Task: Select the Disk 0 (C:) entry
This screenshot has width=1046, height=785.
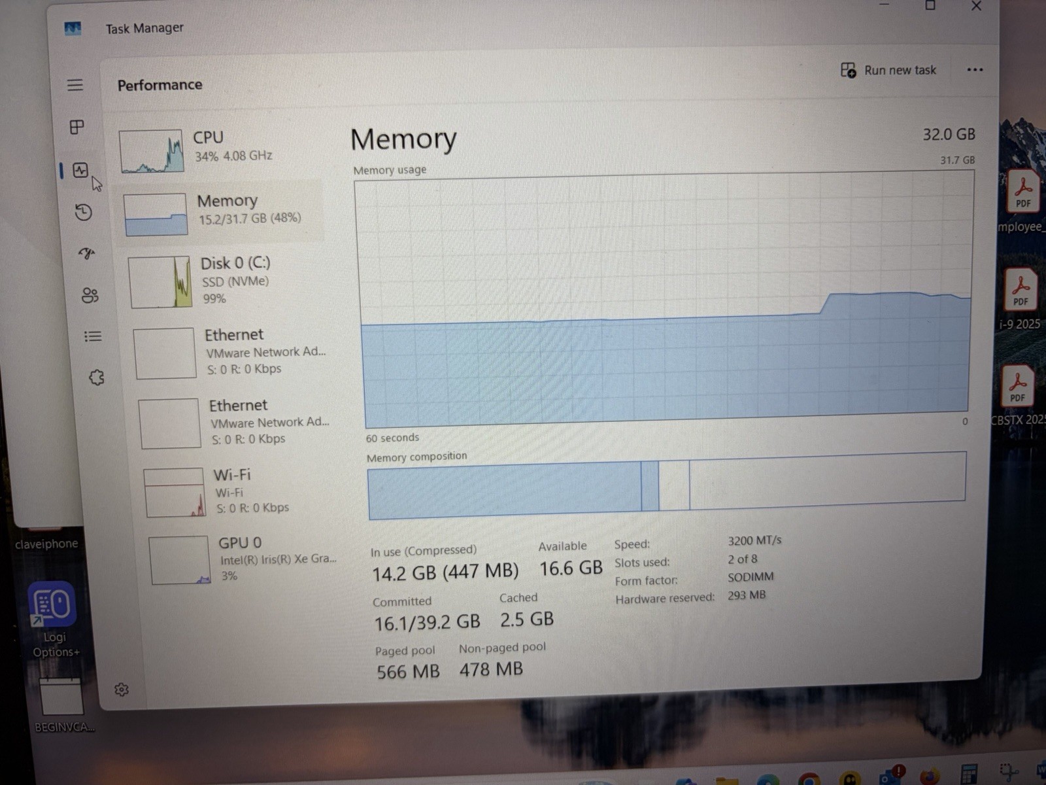Action: [x=226, y=281]
